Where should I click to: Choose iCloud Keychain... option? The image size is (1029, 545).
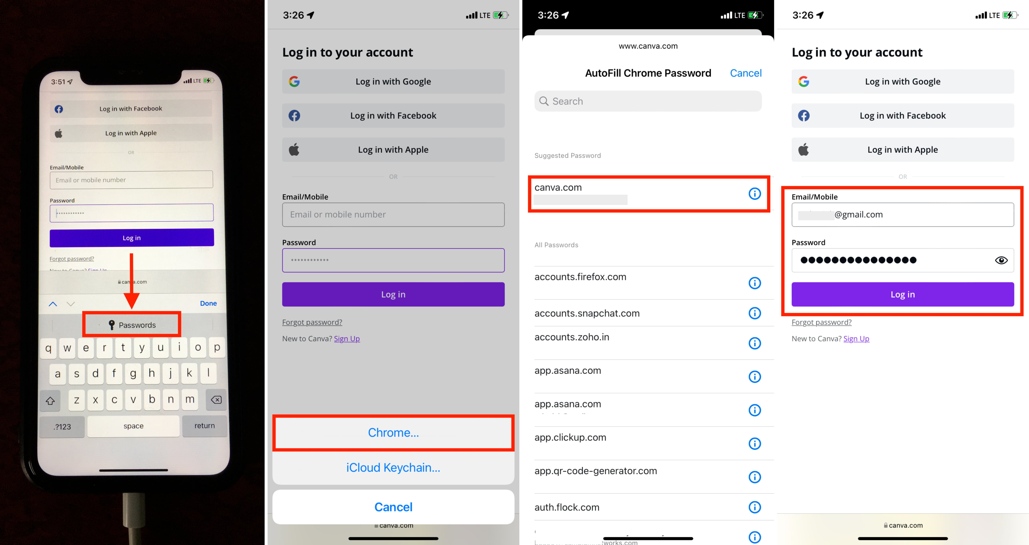[x=393, y=467]
